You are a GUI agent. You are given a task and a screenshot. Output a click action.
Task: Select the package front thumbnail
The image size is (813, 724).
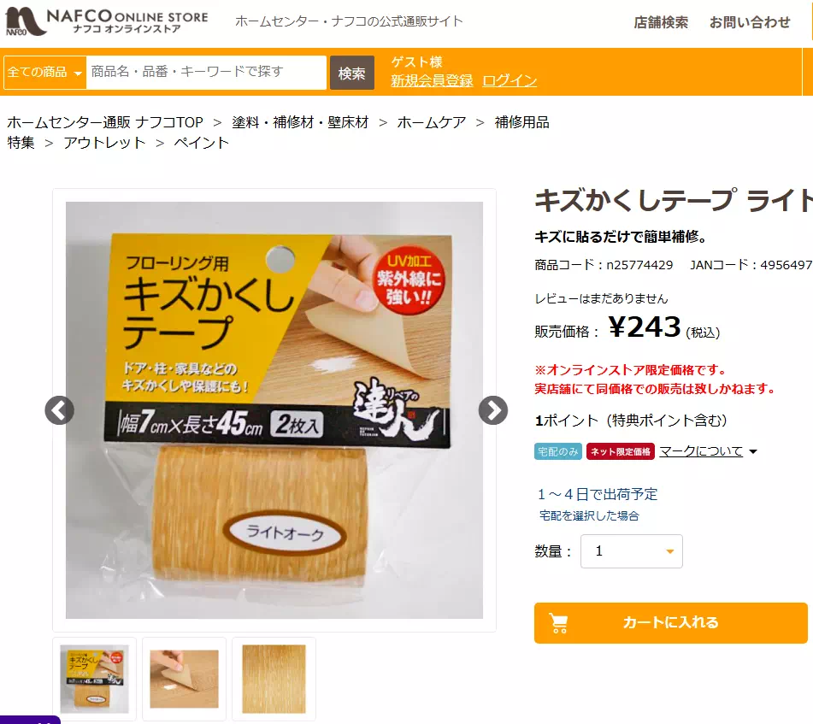pos(94,679)
